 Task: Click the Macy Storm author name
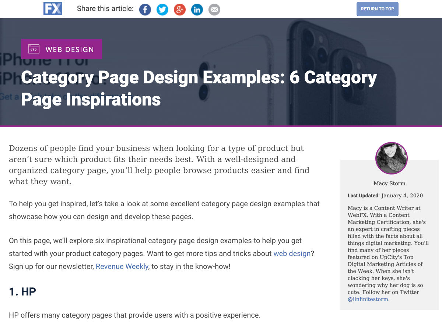tap(389, 183)
